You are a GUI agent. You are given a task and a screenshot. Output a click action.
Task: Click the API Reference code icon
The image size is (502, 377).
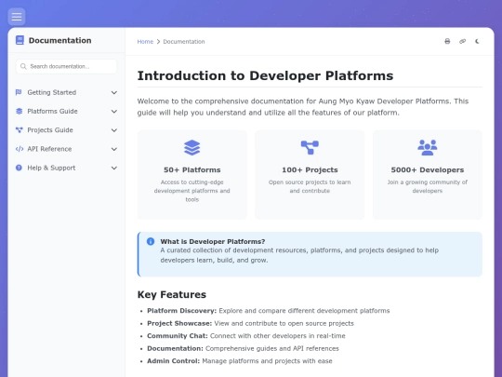(x=20, y=149)
